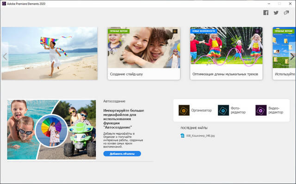Screen dimensions: 296x184
Task: Close the Premiere Elements window
Action: click(x=290, y=4)
